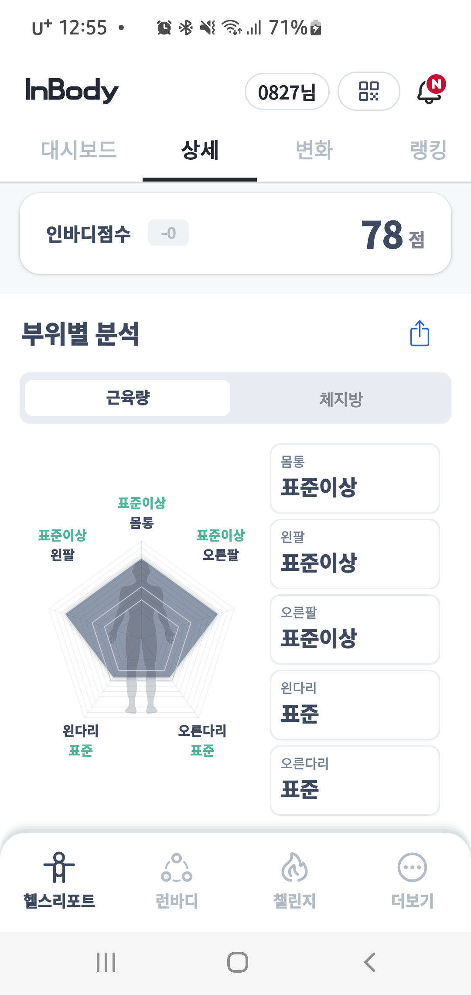Switch to 체지방 segment

[341, 398]
